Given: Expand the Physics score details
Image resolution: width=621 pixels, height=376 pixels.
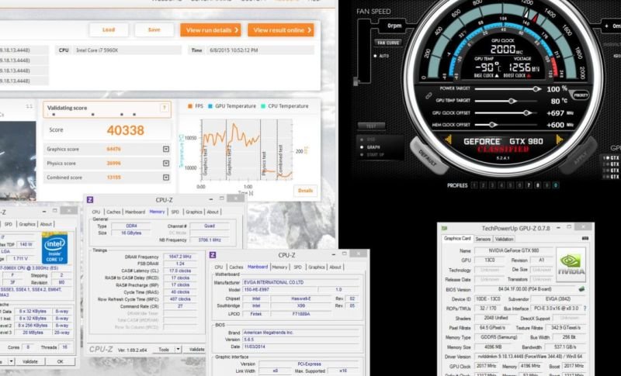Looking at the screenshot, I should tap(166, 164).
